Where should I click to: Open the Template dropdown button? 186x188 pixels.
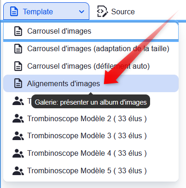(46, 11)
